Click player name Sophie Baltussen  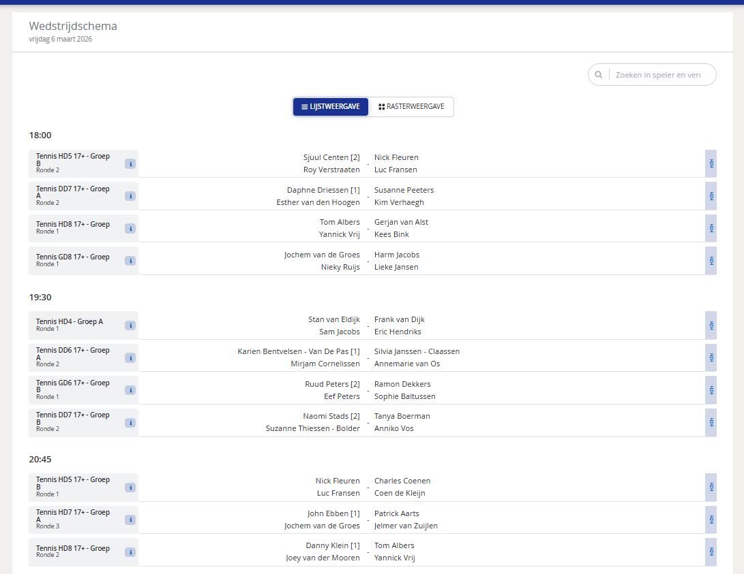404,396
